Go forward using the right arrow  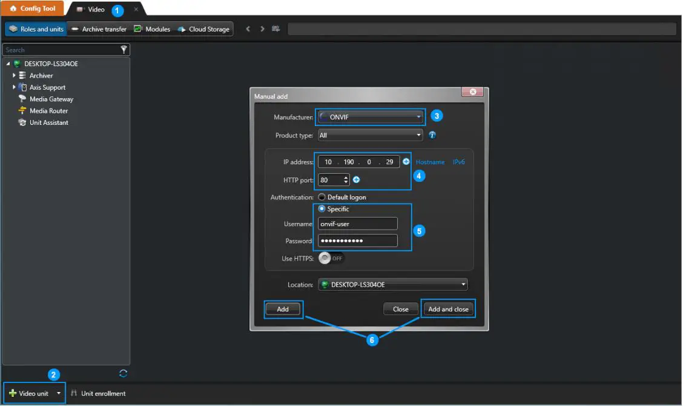coord(262,29)
